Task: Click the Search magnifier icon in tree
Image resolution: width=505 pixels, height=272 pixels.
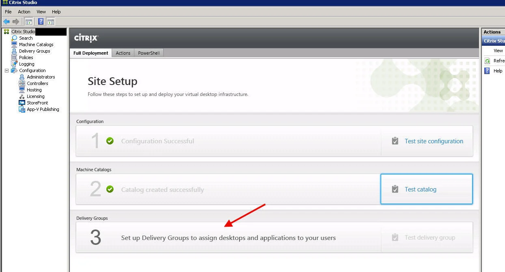Action: 15,38
